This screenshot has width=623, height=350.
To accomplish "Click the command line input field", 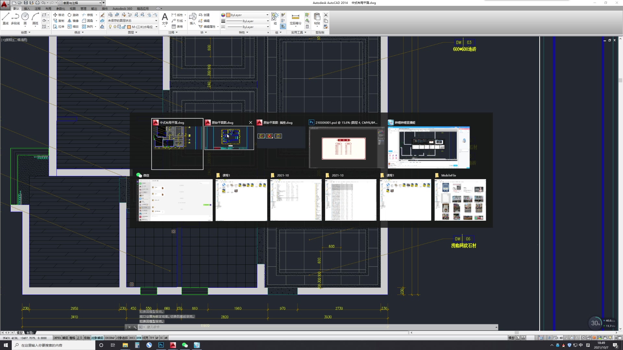I will 320,327.
